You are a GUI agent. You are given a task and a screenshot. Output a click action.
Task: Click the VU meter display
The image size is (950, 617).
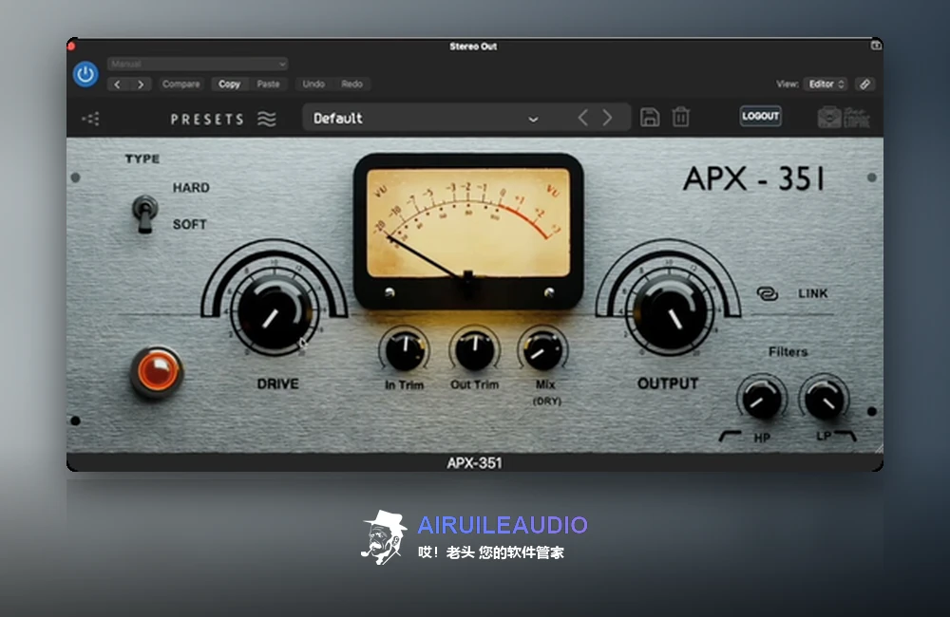click(x=467, y=230)
